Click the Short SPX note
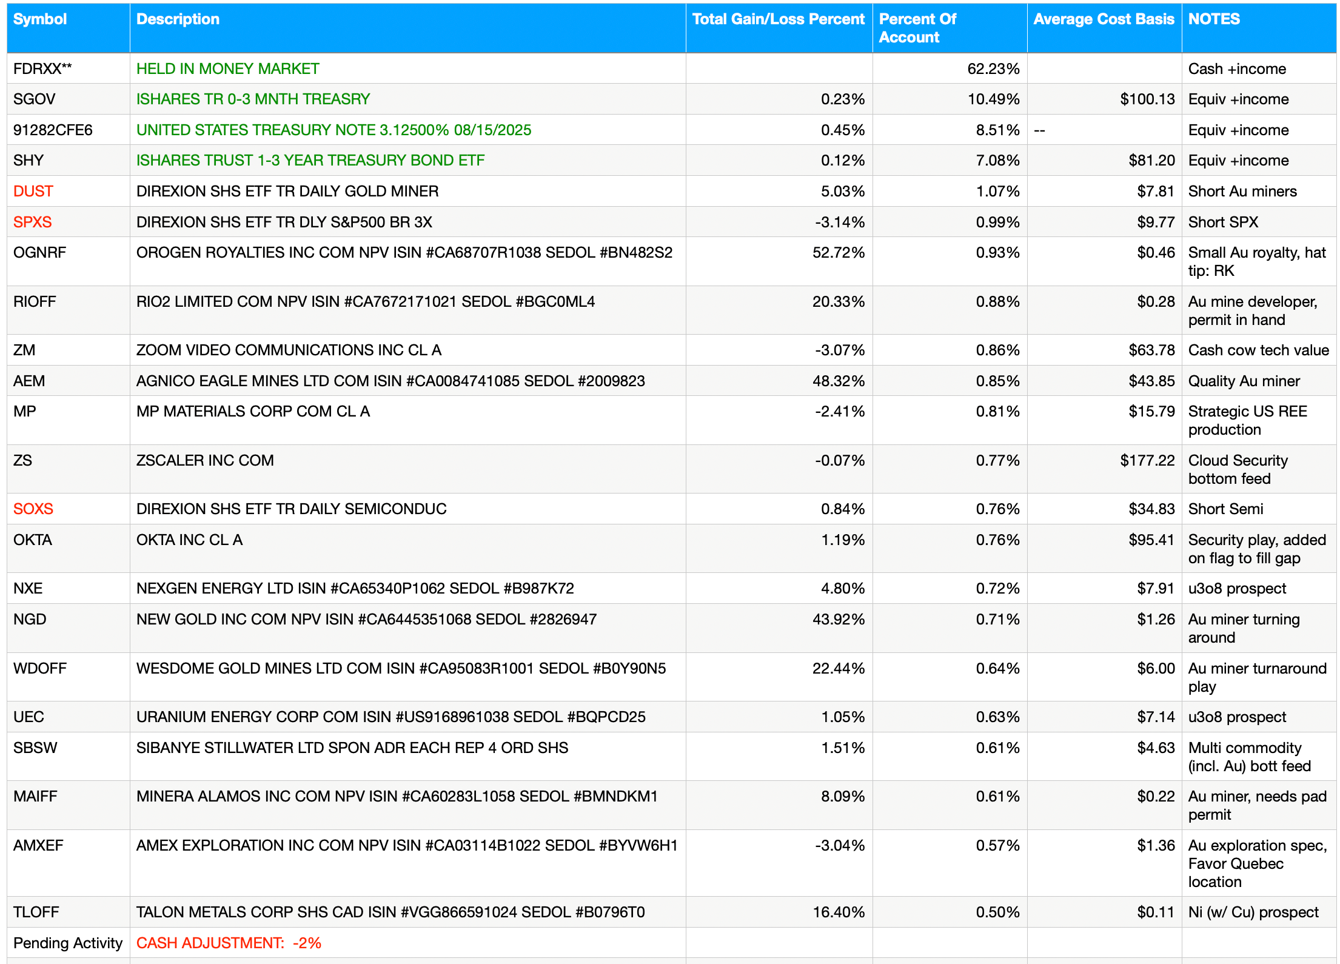The width and height of the screenshot is (1340, 964). pos(1223,222)
